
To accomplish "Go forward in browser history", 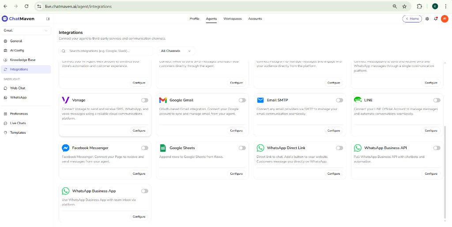I will [x=16, y=6].
